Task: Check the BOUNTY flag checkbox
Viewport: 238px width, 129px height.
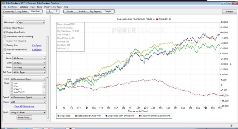Action: 12,89
